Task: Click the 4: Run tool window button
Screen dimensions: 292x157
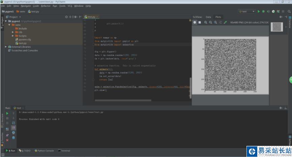Action: click(10, 151)
